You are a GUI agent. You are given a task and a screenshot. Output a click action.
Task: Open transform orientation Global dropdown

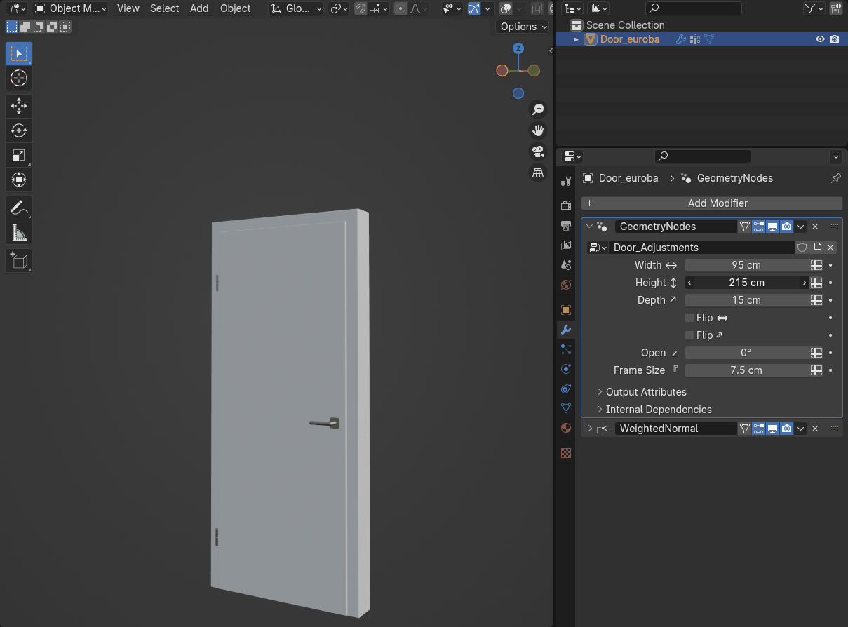296,8
